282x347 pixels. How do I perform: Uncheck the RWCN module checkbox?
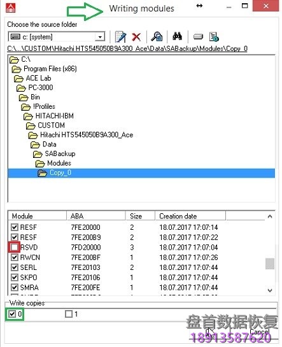(15, 257)
